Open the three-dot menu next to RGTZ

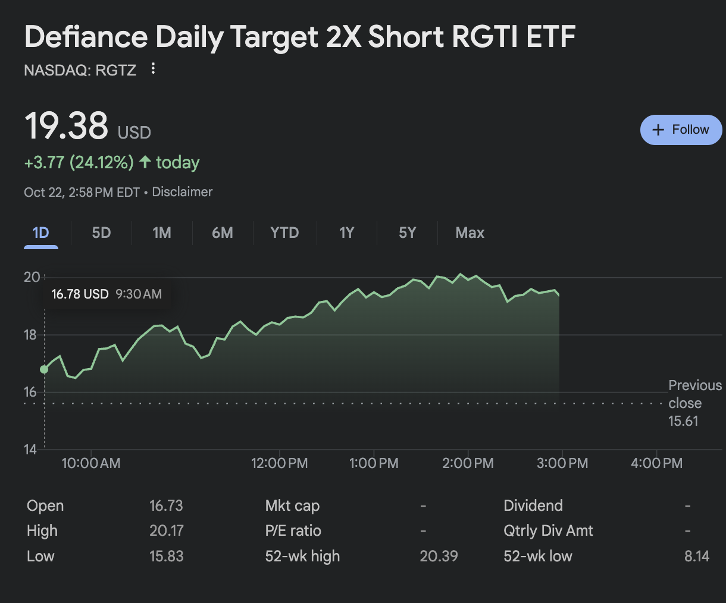[153, 68]
